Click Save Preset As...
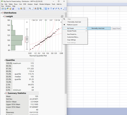This screenshot has height=115, width=127. (x=72, y=34)
